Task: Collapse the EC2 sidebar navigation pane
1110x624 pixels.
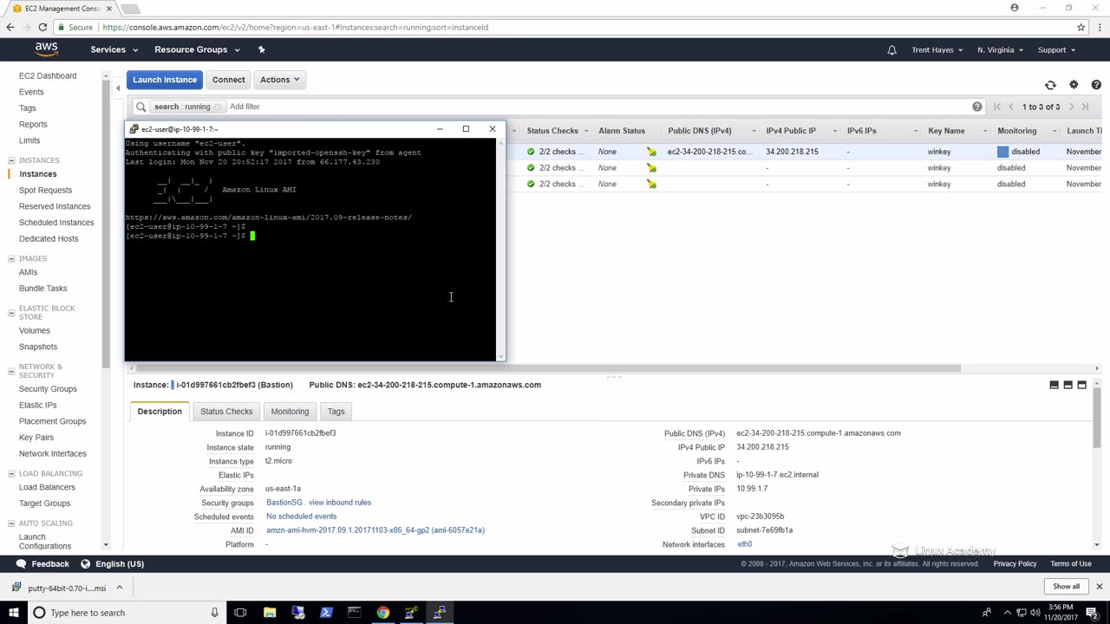Action: click(x=118, y=88)
